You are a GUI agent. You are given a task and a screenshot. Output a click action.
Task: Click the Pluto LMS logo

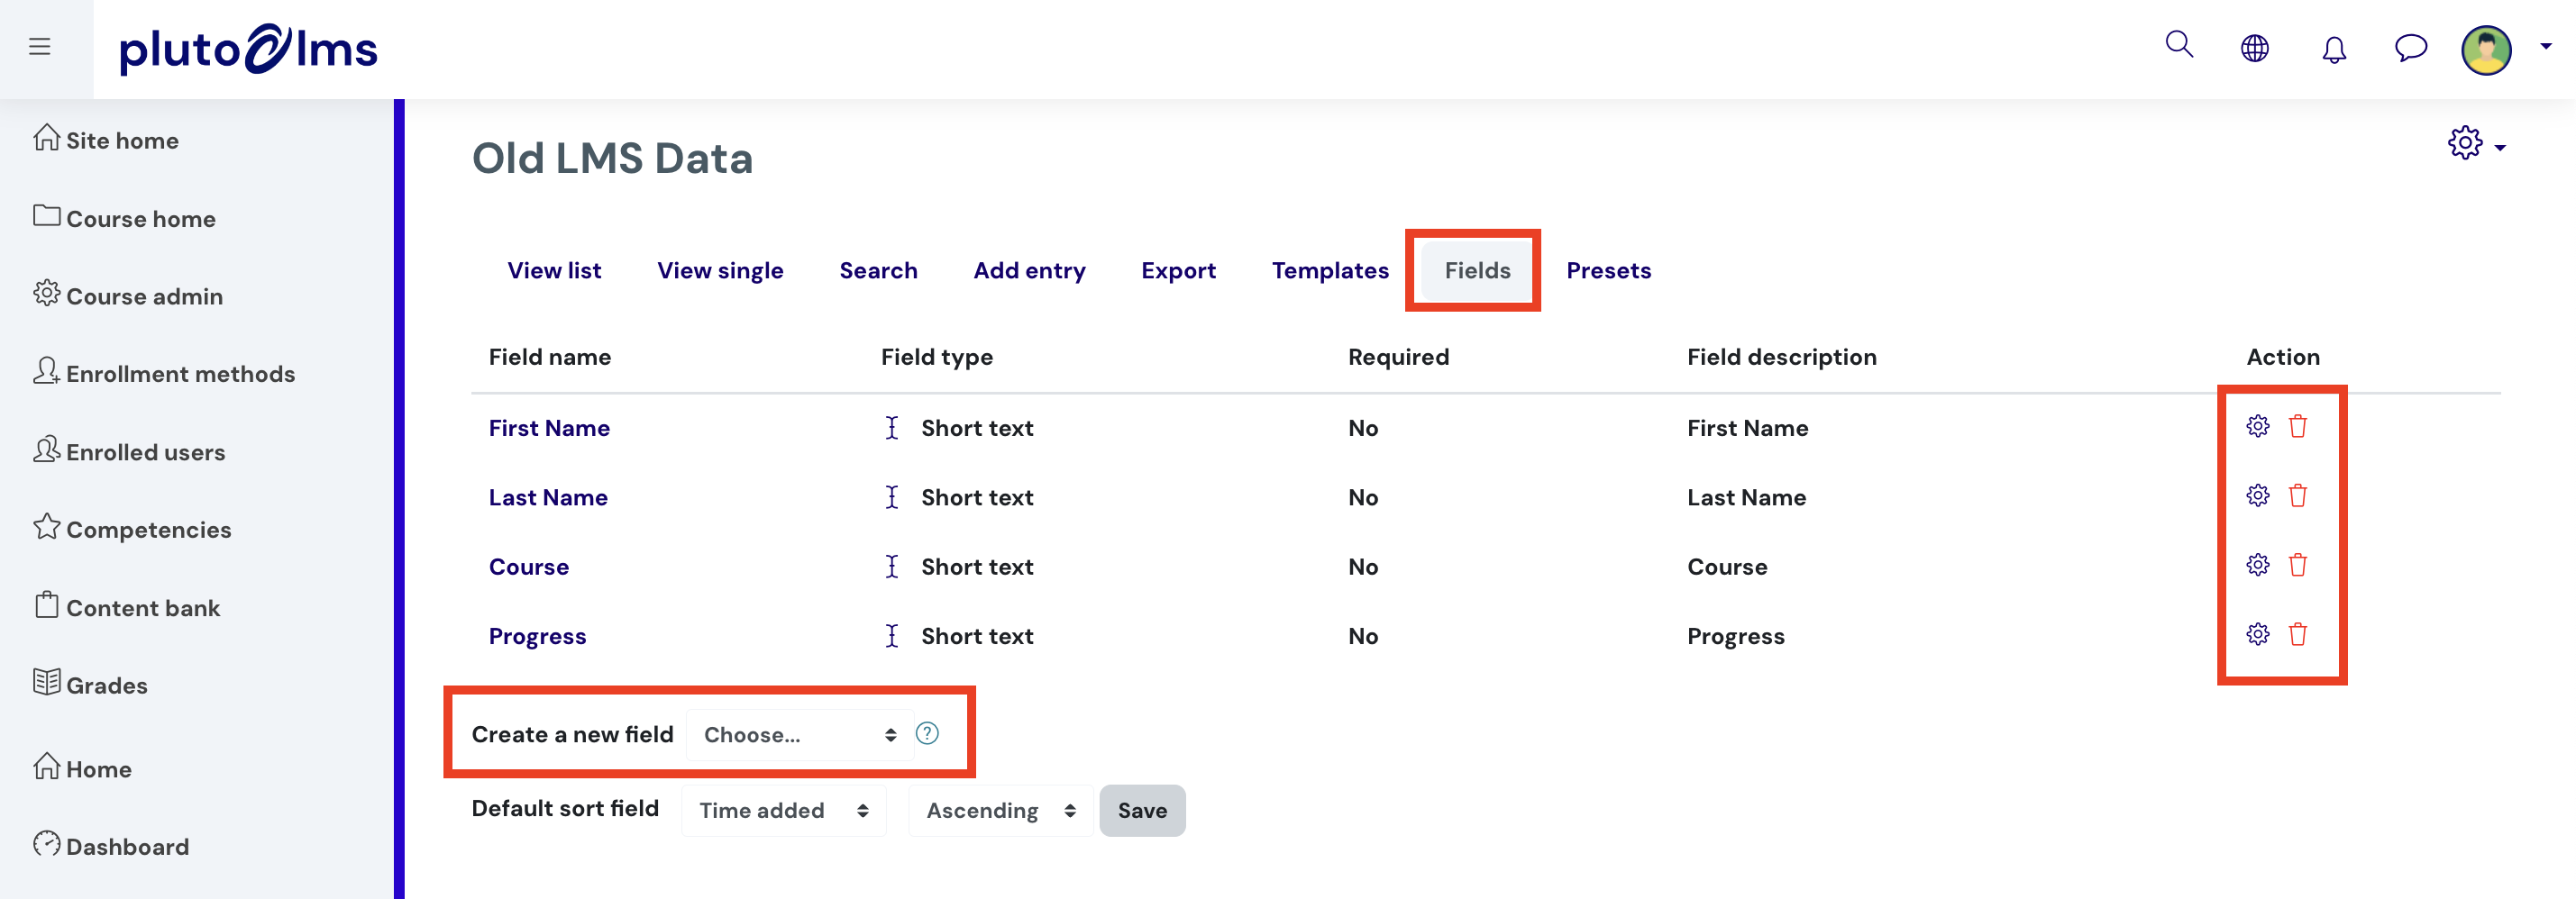coord(248,48)
